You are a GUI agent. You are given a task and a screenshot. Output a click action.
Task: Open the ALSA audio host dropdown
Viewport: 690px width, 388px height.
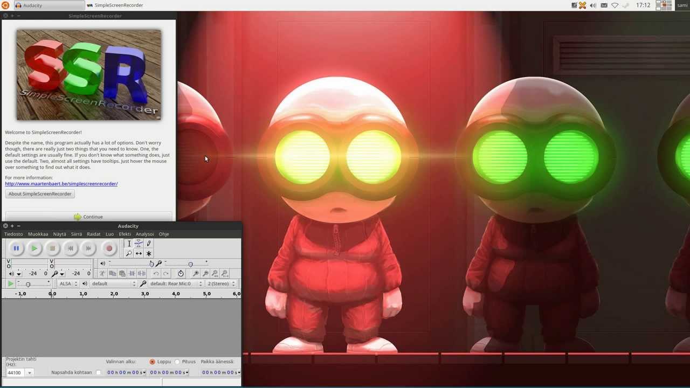(x=68, y=283)
